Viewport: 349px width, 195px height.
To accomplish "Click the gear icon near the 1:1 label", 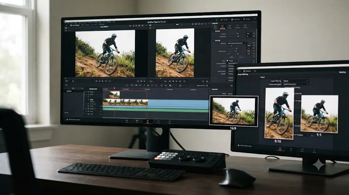I will coord(312,136).
